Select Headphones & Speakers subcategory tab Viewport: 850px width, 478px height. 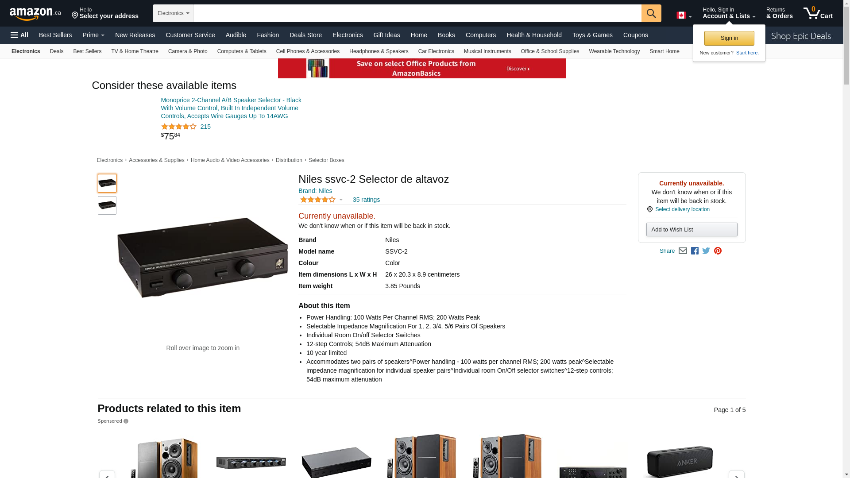(379, 51)
